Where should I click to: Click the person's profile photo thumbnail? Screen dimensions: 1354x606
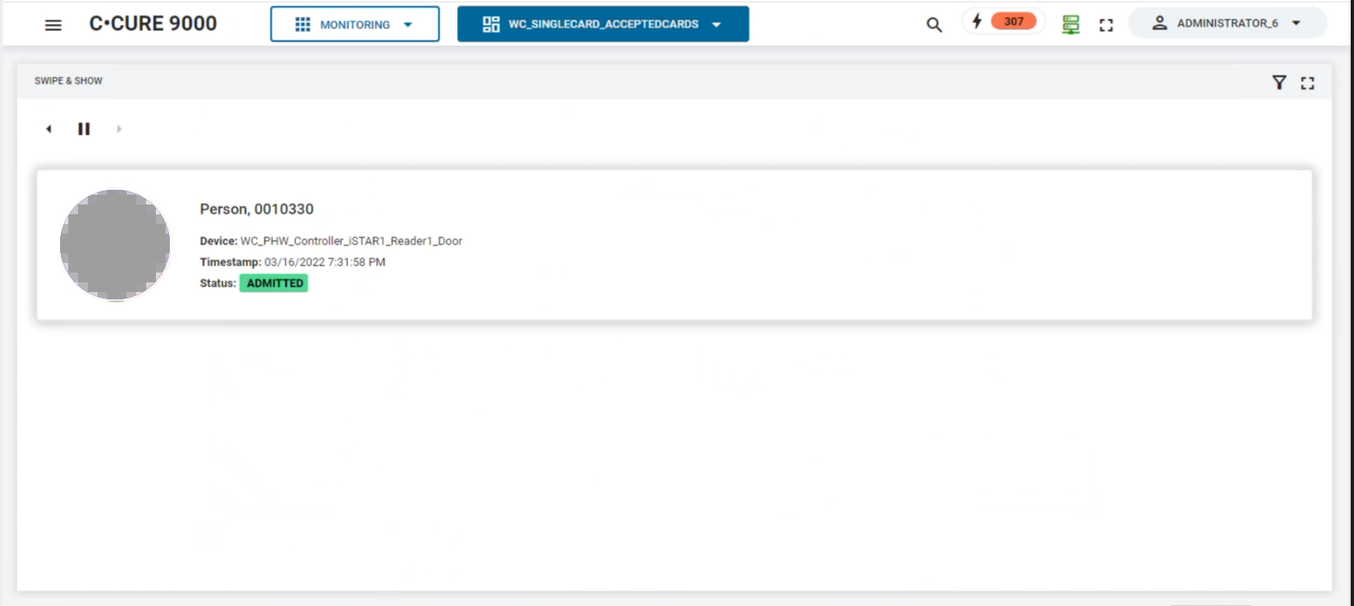click(x=115, y=245)
